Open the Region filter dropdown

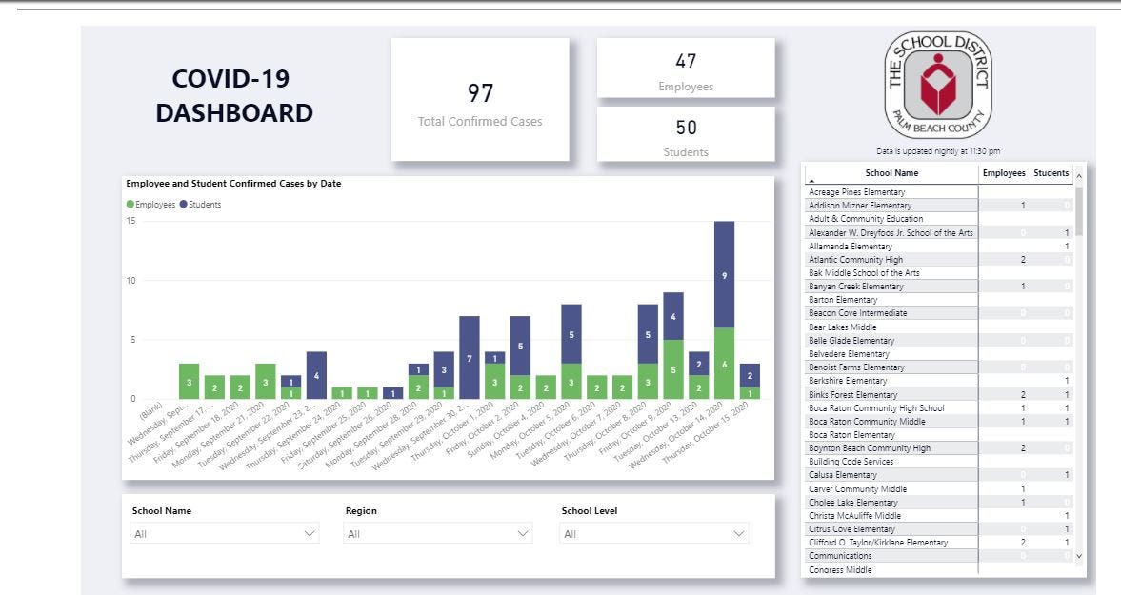tap(438, 534)
